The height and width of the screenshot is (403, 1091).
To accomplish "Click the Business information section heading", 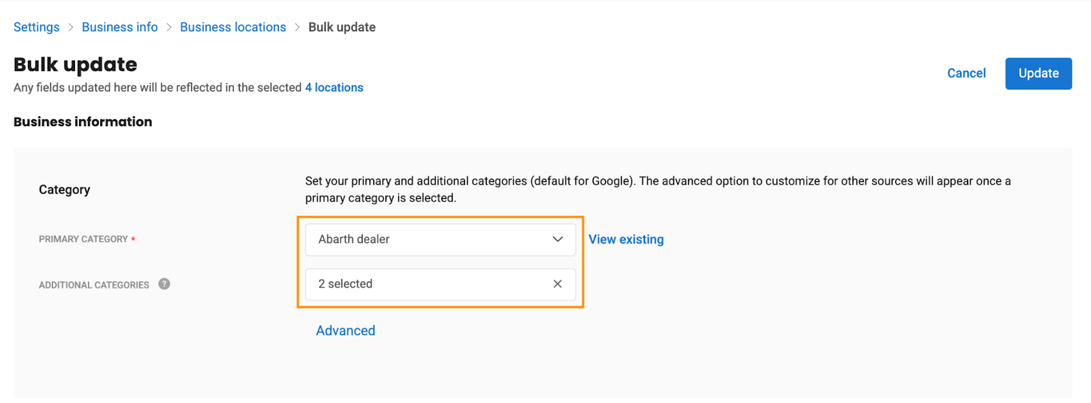I will click(83, 122).
